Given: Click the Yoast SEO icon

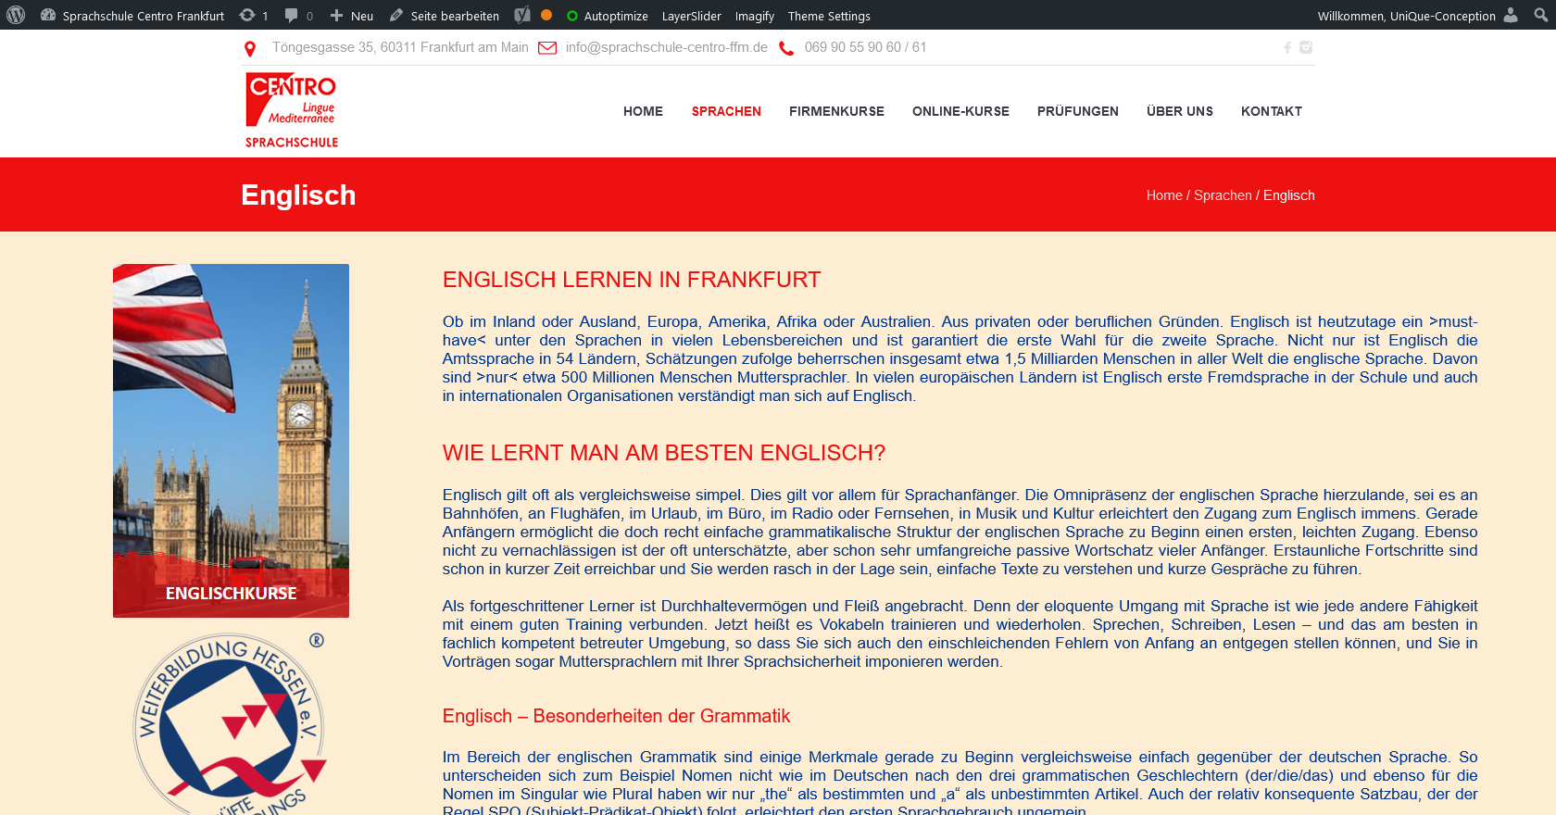Looking at the screenshot, I should click(522, 16).
